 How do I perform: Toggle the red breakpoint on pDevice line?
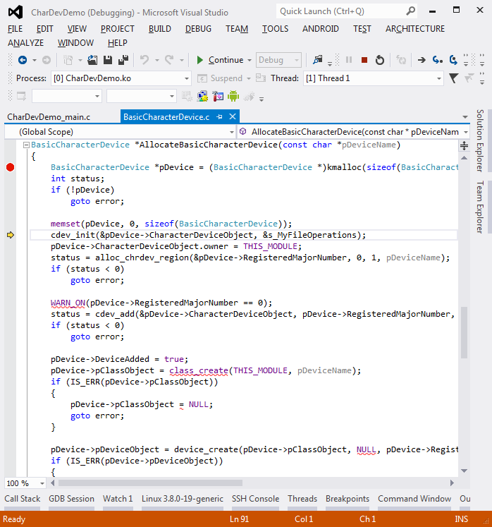(10, 167)
